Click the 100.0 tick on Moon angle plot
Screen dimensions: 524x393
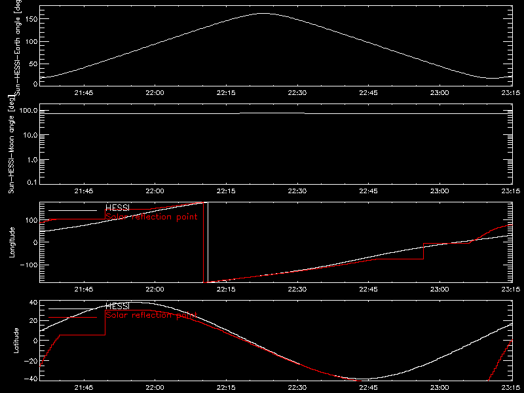tap(28, 110)
